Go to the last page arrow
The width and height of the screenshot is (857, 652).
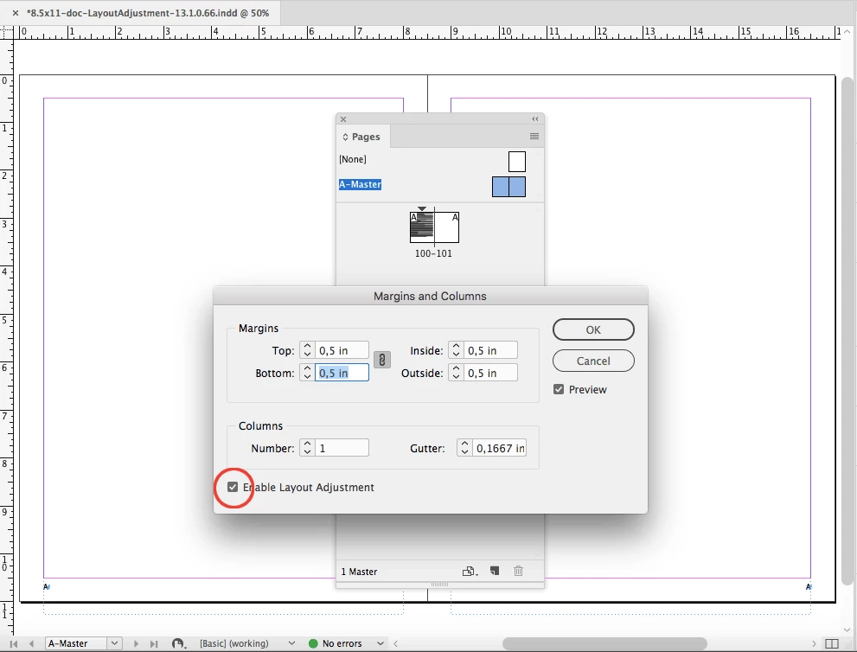click(154, 644)
